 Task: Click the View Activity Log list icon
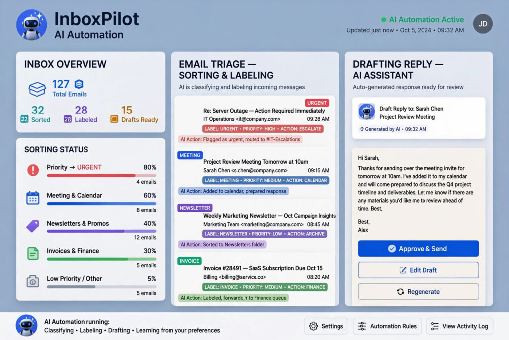pos(435,326)
